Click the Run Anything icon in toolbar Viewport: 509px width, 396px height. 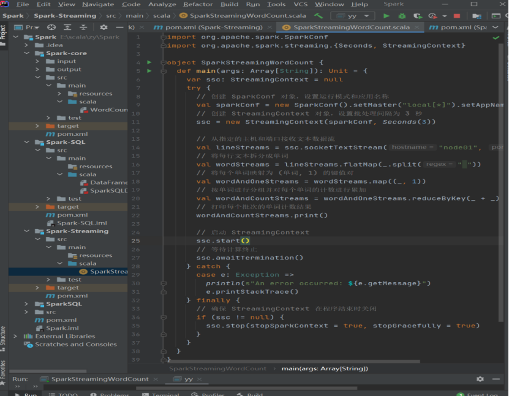(x=496, y=16)
